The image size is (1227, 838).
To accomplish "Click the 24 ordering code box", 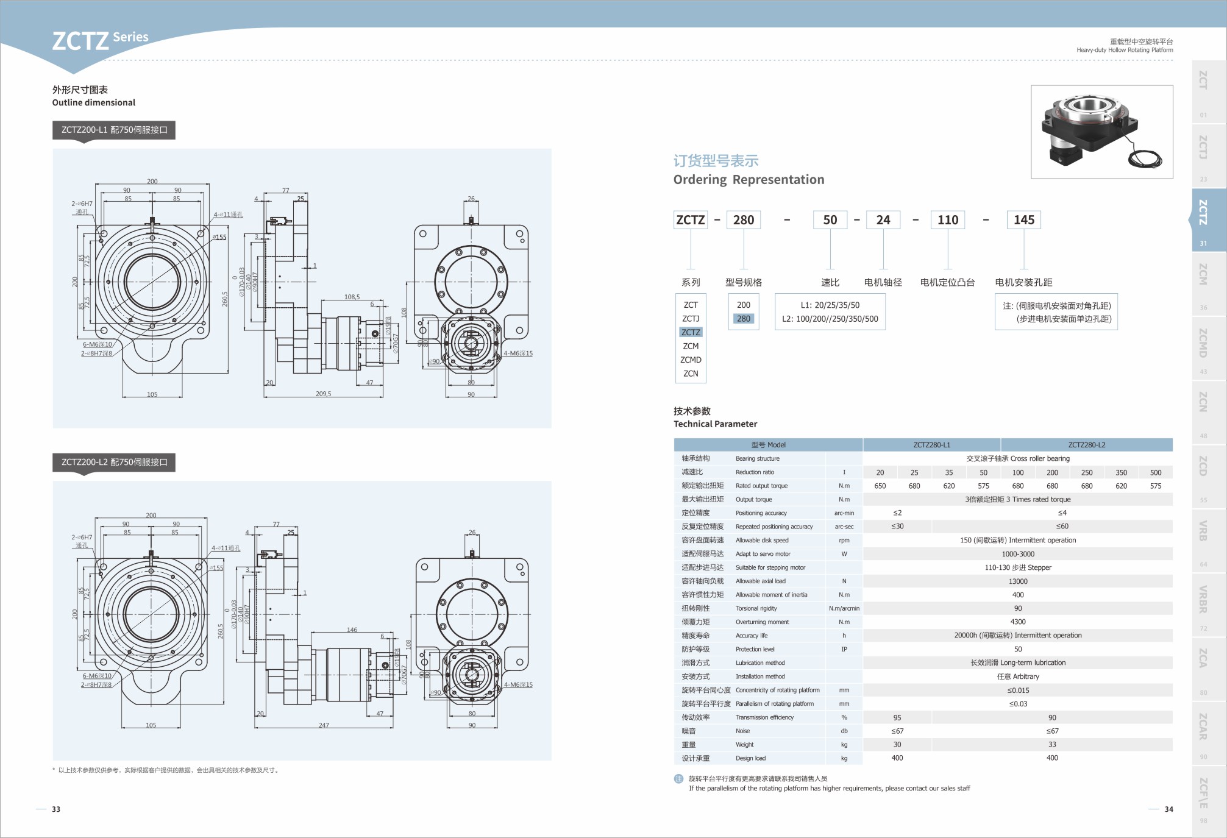I will [x=883, y=220].
